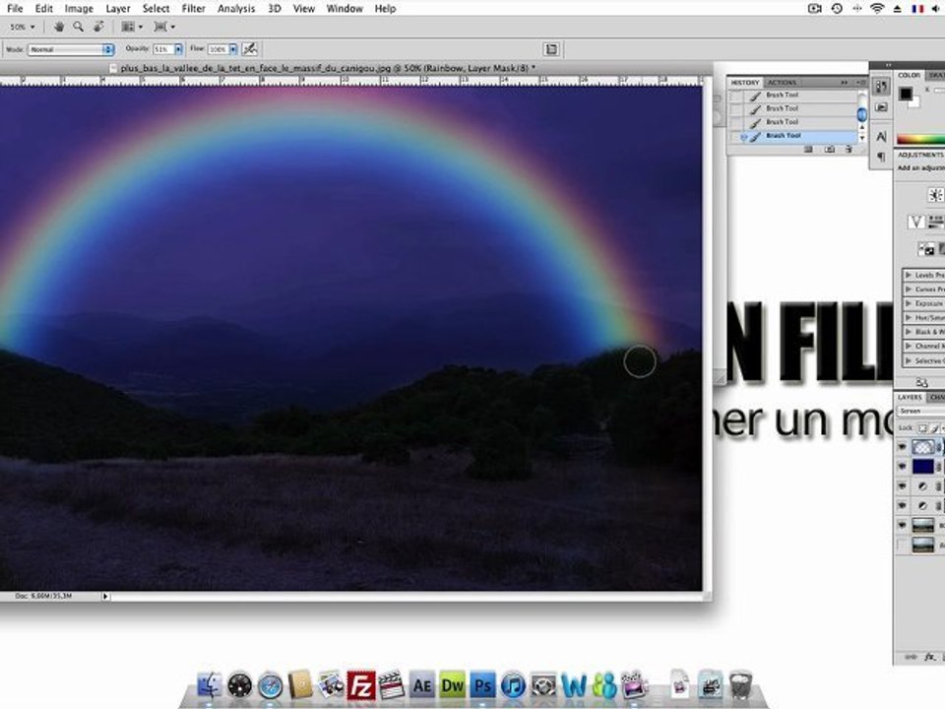Expand the Curves Presets list
The width and height of the screenshot is (945, 709).
click(x=909, y=290)
